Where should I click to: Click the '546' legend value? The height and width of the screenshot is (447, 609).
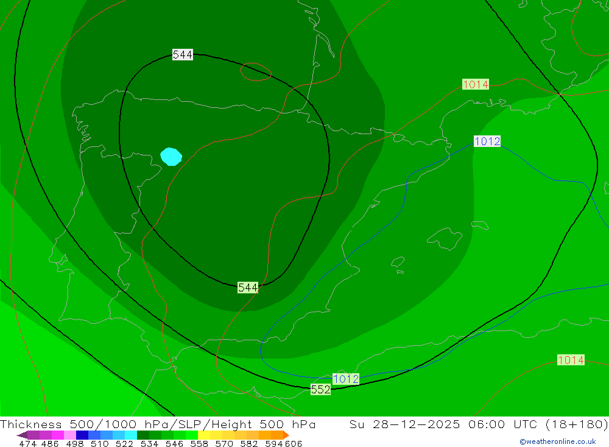pos(174,443)
